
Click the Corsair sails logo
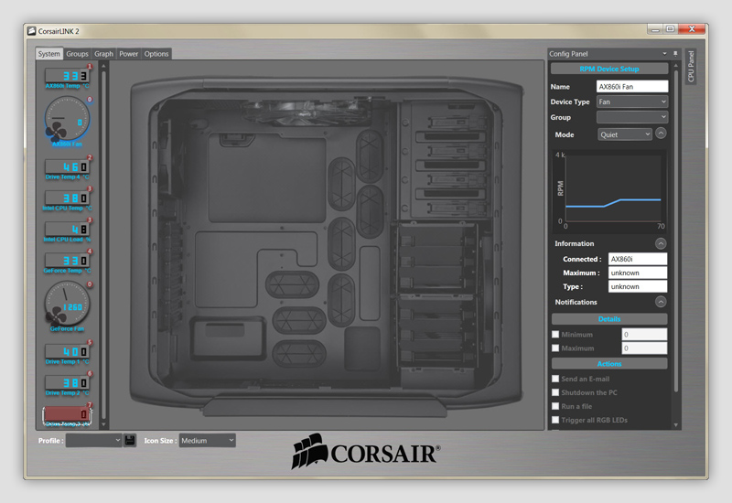(309, 451)
